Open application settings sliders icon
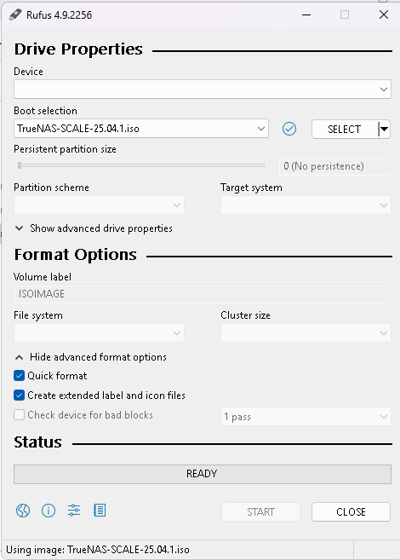This screenshot has height=560, width=400. [74, 511]
